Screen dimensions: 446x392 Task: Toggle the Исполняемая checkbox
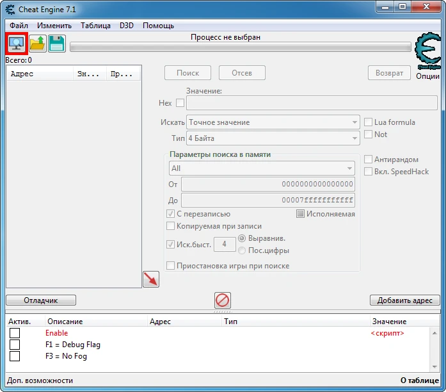[x=300, y=214]
